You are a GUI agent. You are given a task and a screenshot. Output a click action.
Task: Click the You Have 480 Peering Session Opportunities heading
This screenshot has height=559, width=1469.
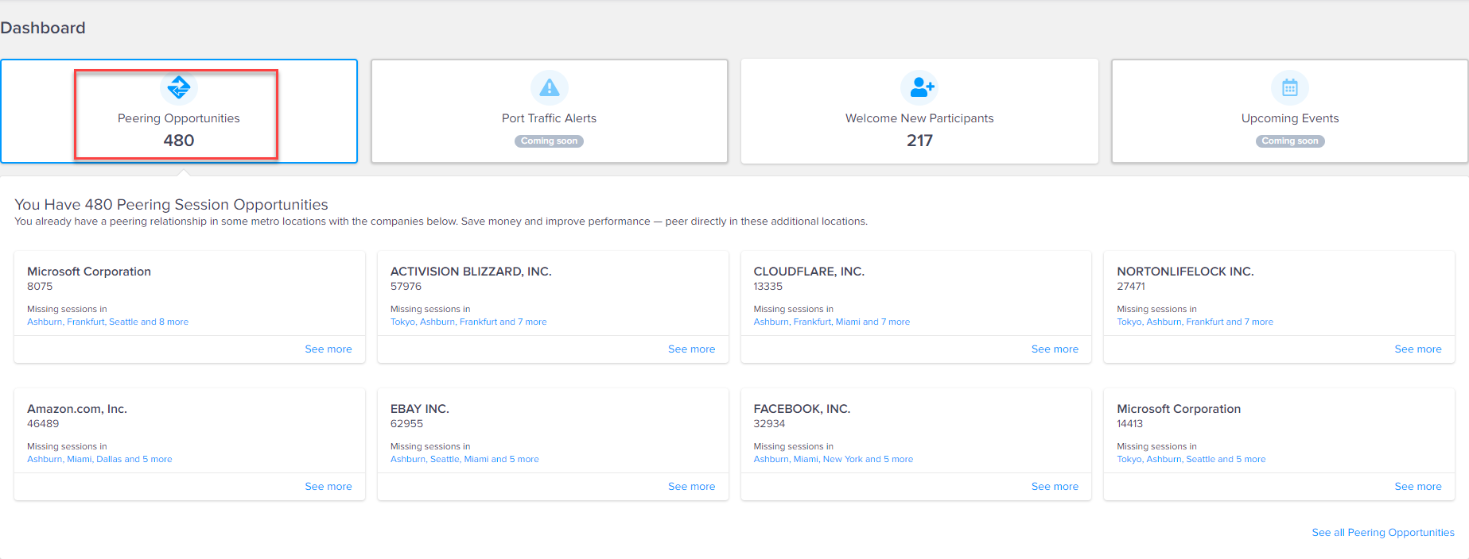pos(171,205)
